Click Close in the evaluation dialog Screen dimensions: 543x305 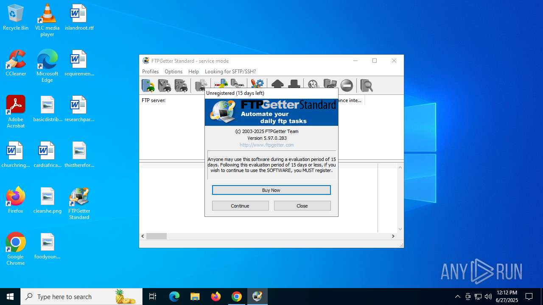(302, 206)
